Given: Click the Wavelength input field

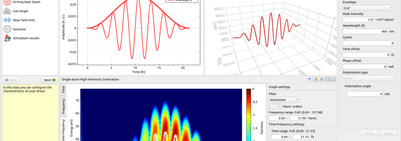Looking at the screenshot, I should point(365,31).
